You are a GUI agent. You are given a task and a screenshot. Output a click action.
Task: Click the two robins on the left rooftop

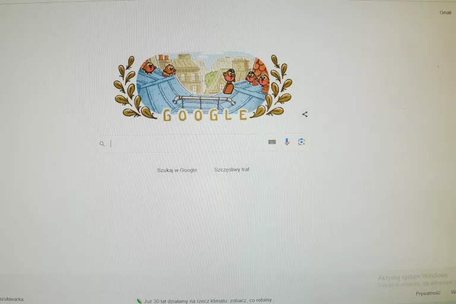point(159,69)
